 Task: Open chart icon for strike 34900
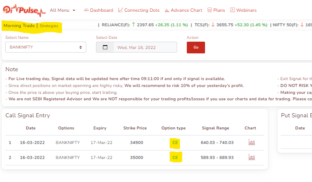click(252, 142)
